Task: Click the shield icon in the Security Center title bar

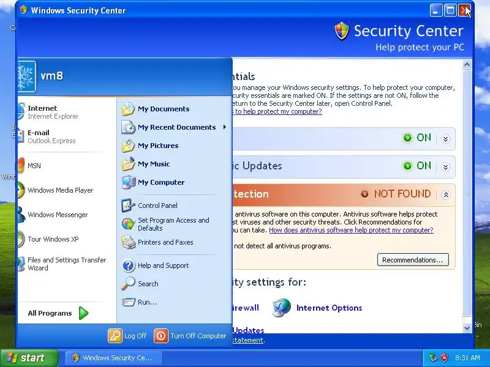Action: click(x=23, y=10)
